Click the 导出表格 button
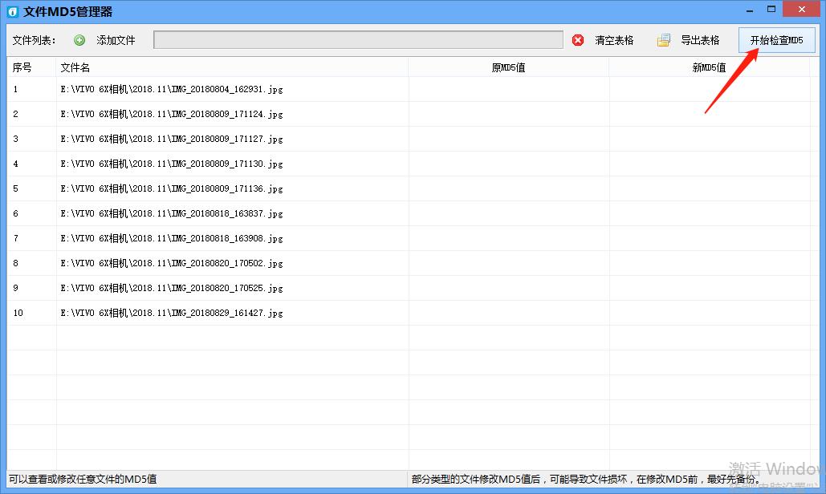Viewport: 826px width, 494px height. tap(700, 40)
